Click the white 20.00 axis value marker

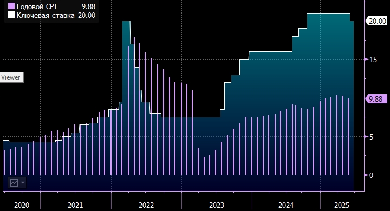click(x=376, y=21)
